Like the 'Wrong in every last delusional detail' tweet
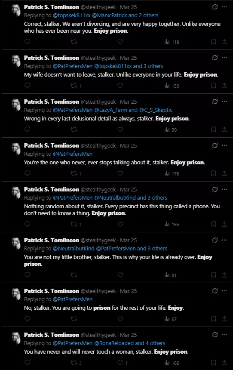This screenshot has width=233, height=370. (x=120, y=129)
